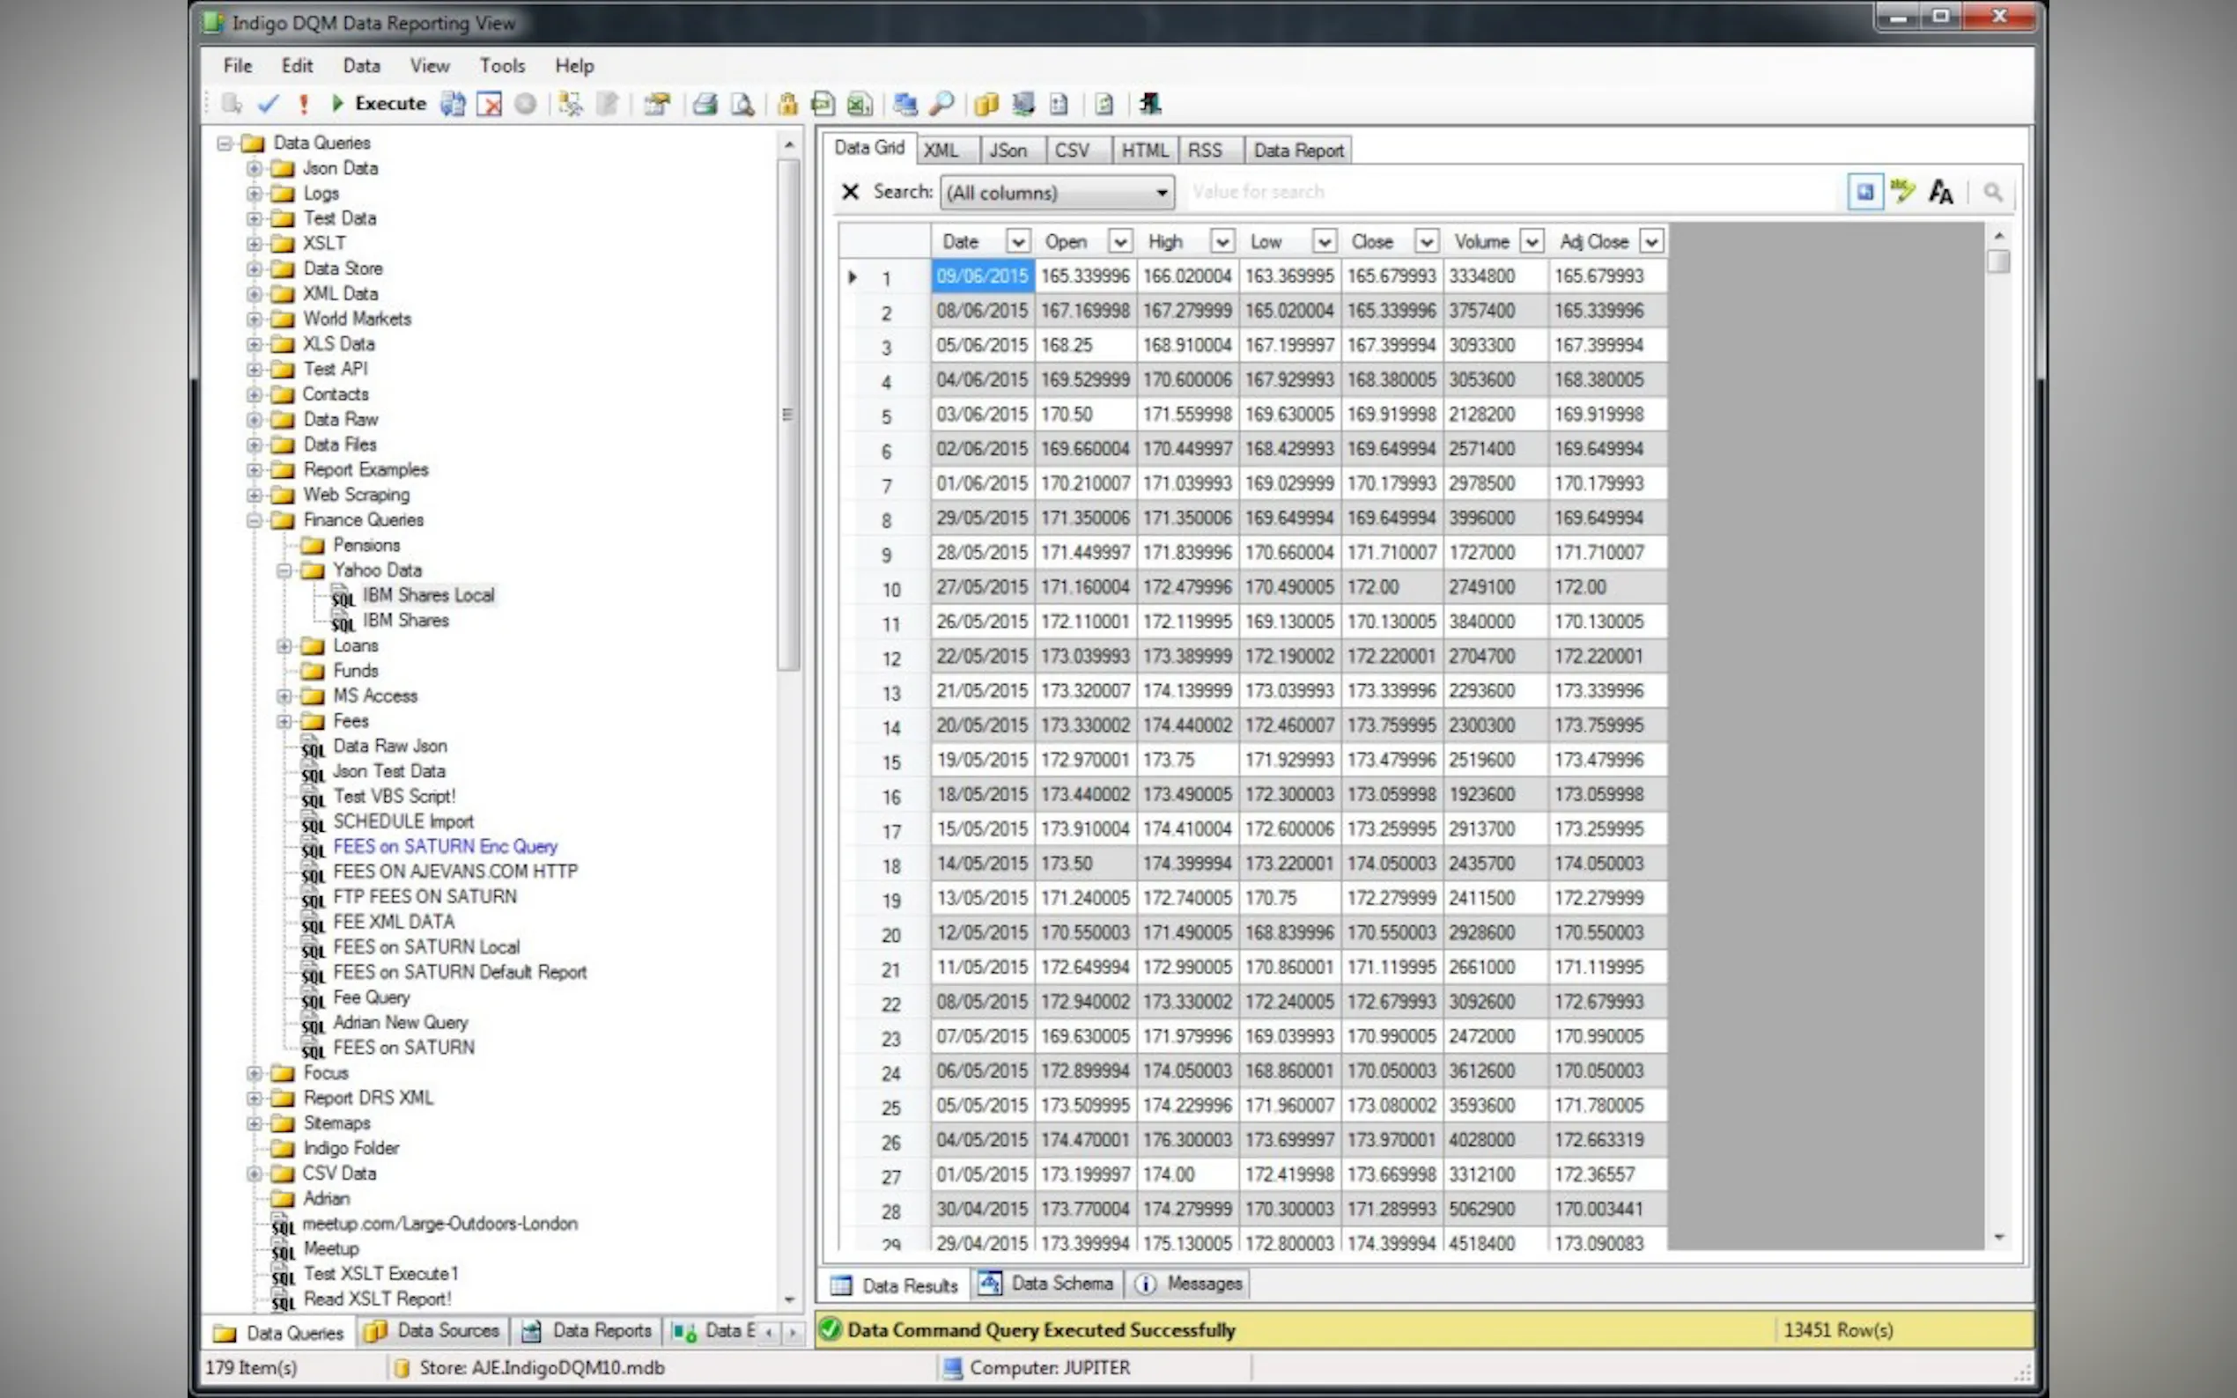The height and width of the screenshot is (1398, 2237).
Task: Toggle the blue highlighted grid option button
Action: coord(1864,192)
